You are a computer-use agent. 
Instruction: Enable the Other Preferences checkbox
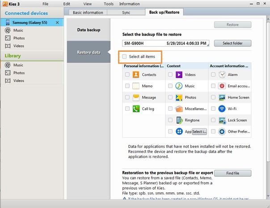213,131
